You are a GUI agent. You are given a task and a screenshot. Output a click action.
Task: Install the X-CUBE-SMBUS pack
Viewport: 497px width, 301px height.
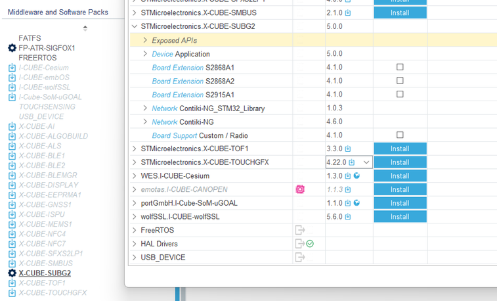(x=400, y=12)
